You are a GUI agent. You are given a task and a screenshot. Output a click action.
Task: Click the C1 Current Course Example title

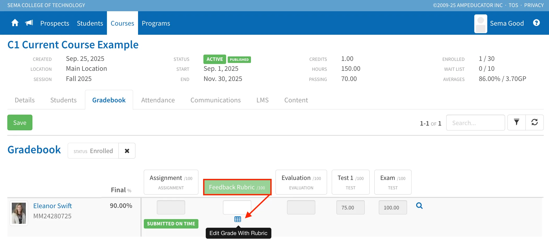point(73,45)
